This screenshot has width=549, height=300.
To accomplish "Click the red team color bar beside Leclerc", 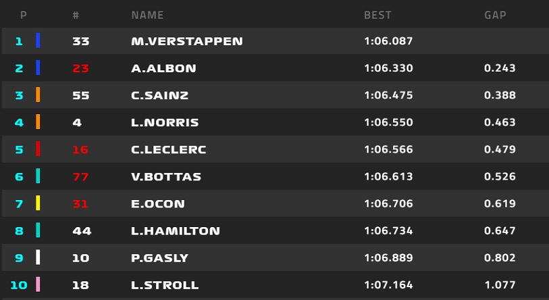I will point(38,149).
